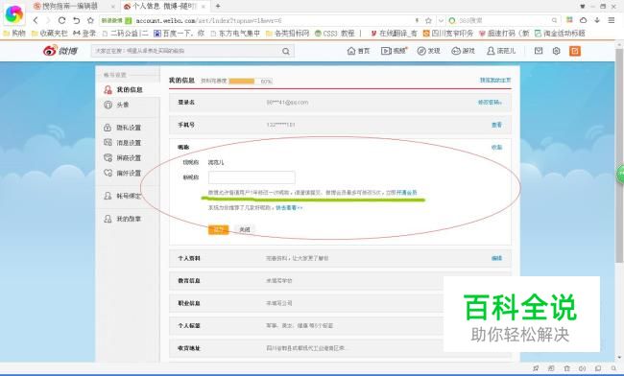
Task: Open the user profile in Weibo nav
Action: click(501, 51)
